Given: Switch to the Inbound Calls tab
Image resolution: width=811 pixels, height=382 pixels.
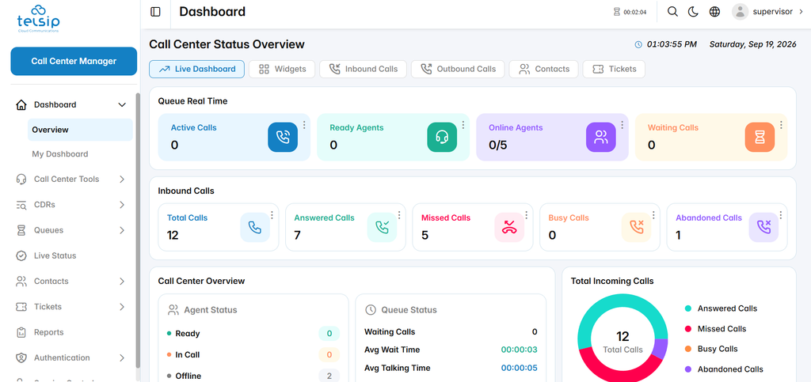Looking at the screenshot, I should [x=363, y=69].
